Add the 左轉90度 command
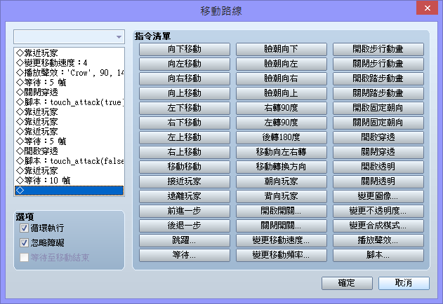The image size is (443, 304). (281, 123)
